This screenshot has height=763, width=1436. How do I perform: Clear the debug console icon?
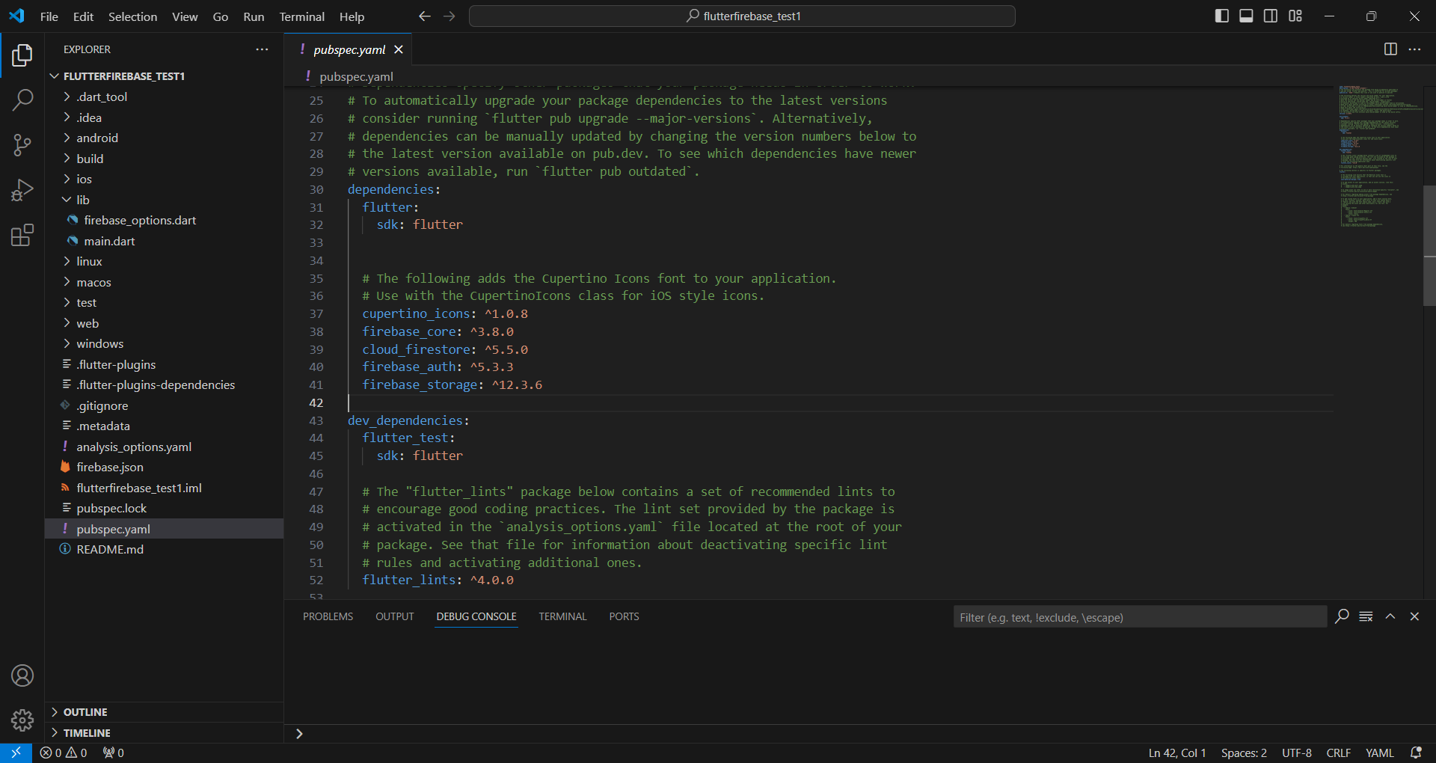(x=1366, y=616)
